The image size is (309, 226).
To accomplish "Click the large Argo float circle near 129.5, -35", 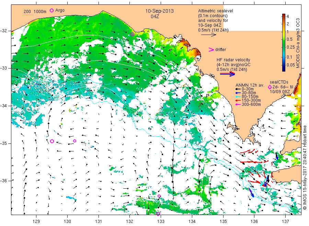I will pyautogui.click(x=52, y=141).
